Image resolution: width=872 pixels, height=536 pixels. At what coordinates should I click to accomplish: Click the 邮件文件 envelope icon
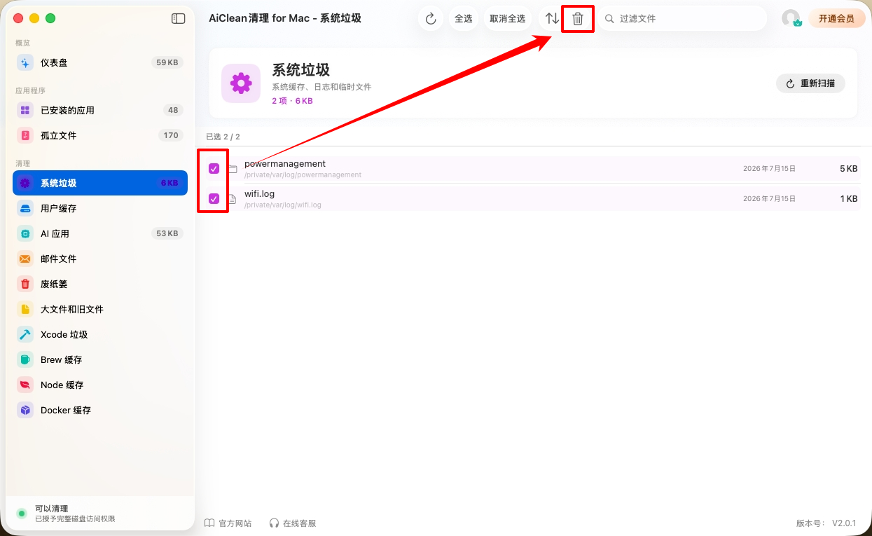[x=25, y=259]
